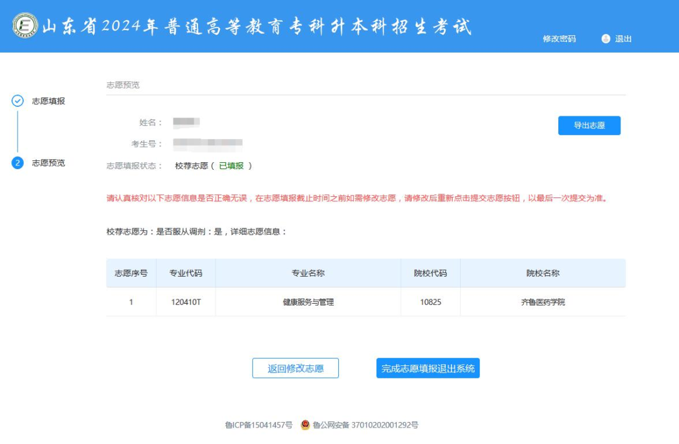This screenshot has height=444, width=679.
Task: Click the user avatar icon beside 退出
Action: 606,39
